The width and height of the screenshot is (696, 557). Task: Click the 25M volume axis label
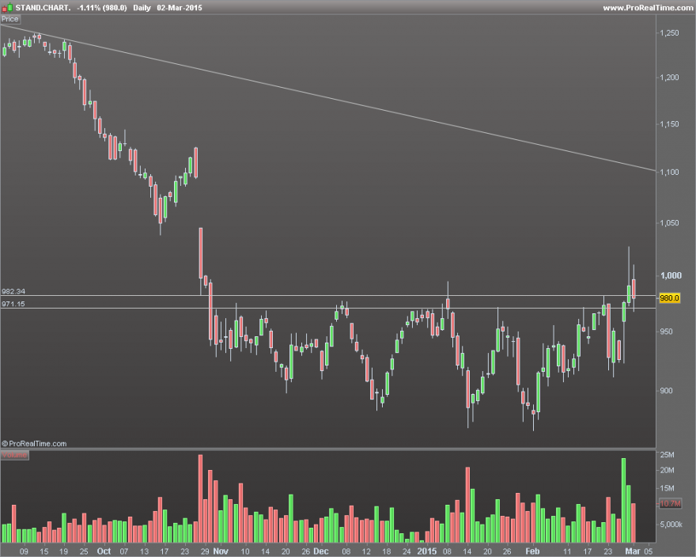pyautogui.click(x=668, y=455)
